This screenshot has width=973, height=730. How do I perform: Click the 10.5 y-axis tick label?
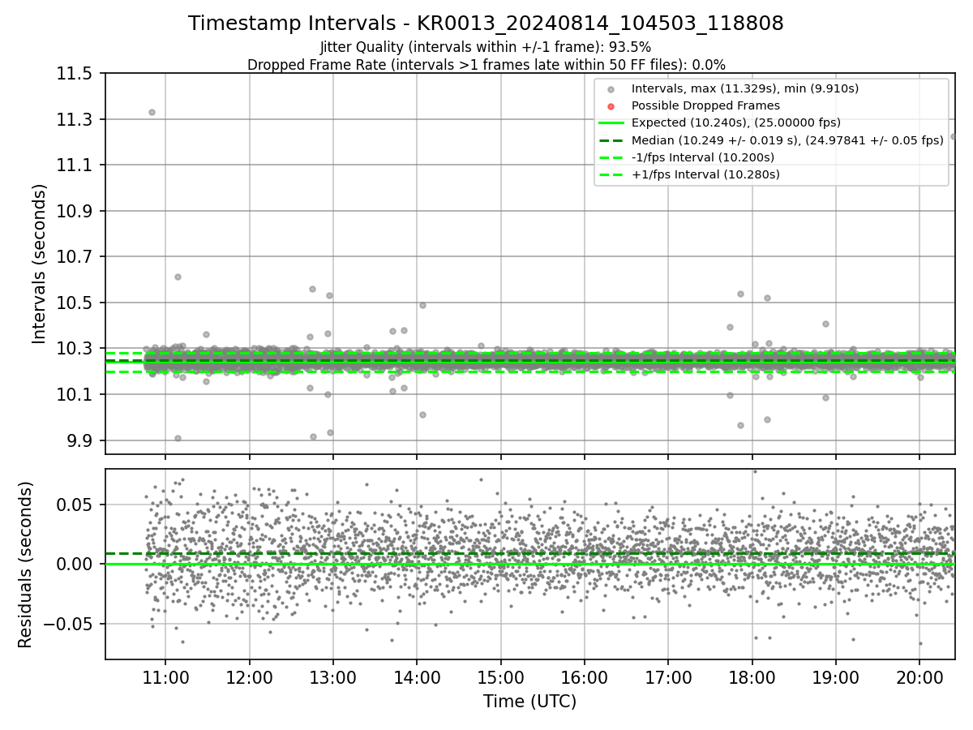(76, 303)
